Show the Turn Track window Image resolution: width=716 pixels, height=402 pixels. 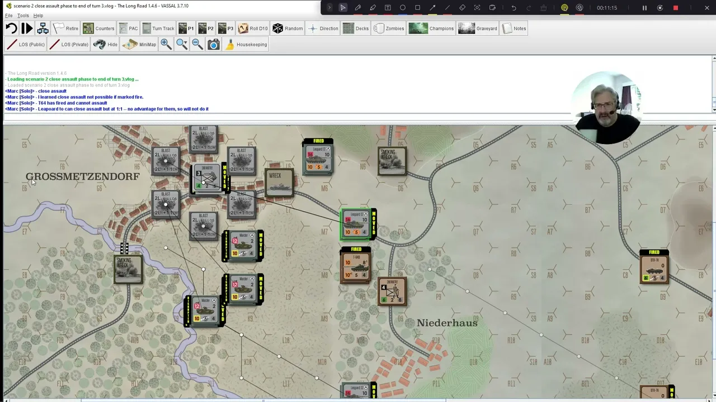158,28
